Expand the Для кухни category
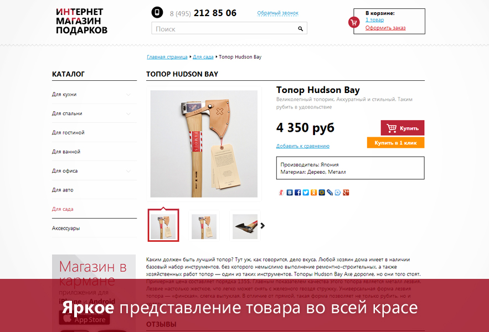The height and width of the screenshot is (332, 489). click(128, 95)
